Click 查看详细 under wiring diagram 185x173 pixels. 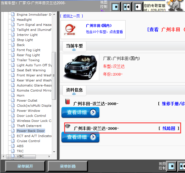[80, 137]
